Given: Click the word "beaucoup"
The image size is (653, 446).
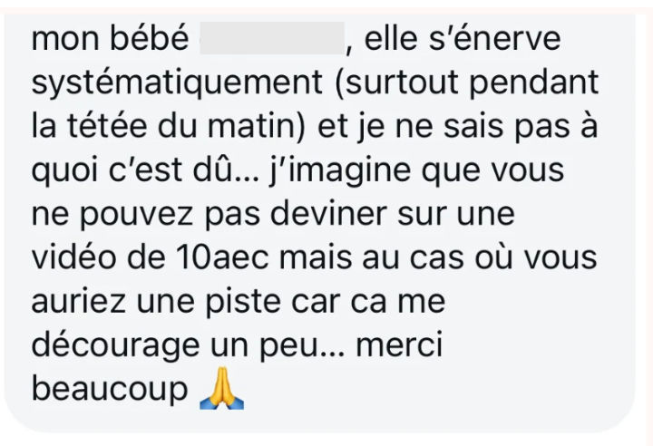Looking at the screenshot, I should click(110, 390).
